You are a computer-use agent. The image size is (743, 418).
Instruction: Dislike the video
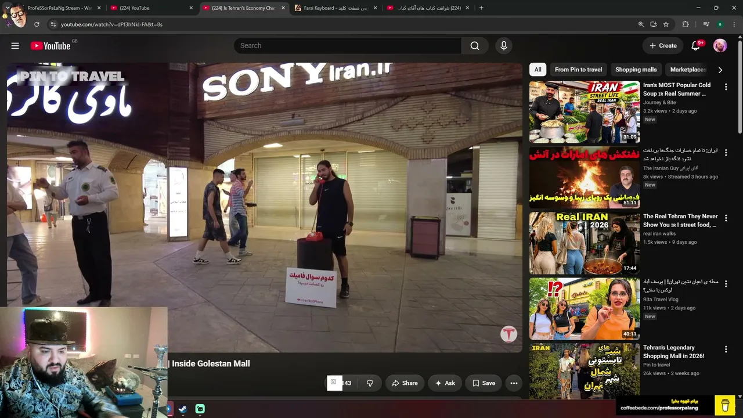370,383
